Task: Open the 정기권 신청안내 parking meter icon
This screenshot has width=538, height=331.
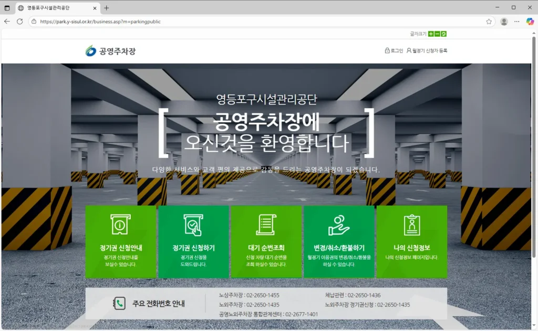Action: (121, 226)
